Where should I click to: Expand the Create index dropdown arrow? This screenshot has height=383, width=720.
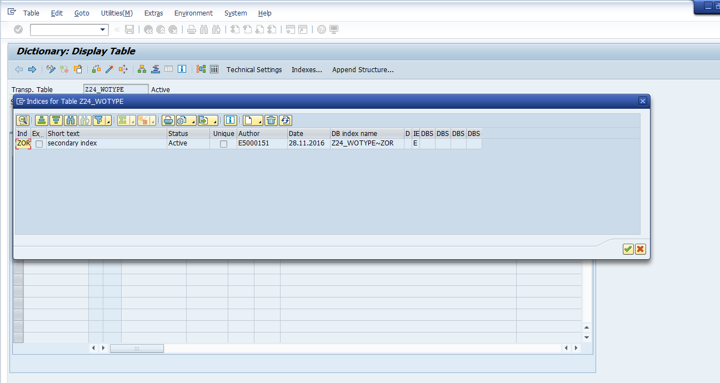[x=258, y=121]
